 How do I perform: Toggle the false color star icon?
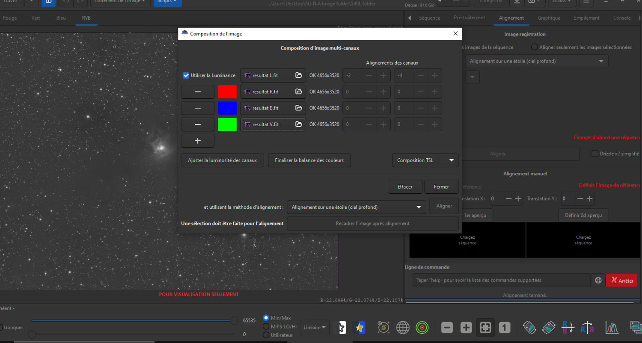[x=359, y=328]
